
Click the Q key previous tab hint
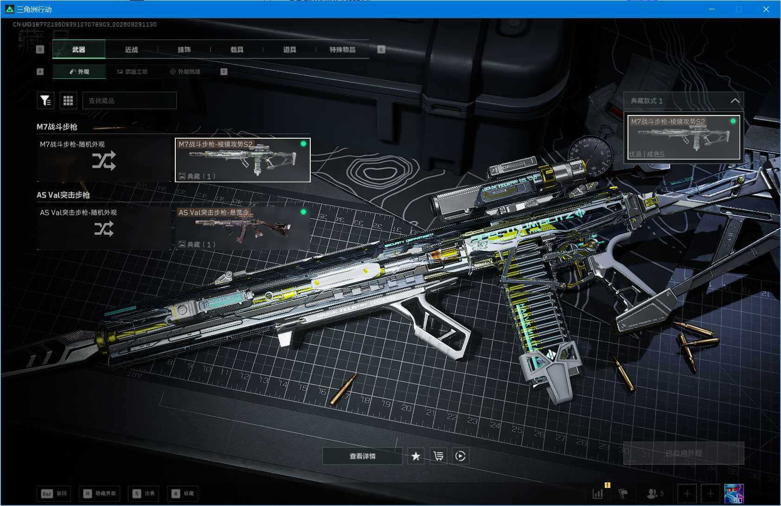point(40,50)
